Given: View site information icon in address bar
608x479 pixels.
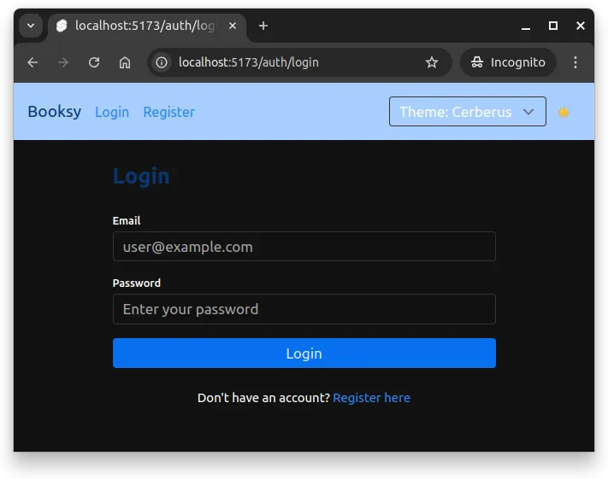Looking at the screenshot, I should 162,62.
